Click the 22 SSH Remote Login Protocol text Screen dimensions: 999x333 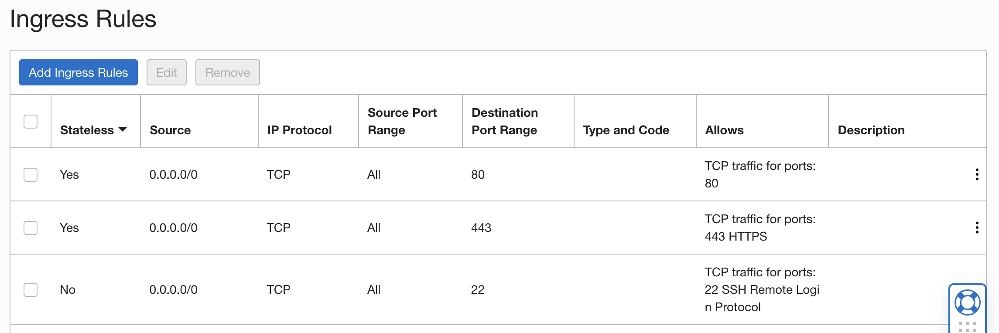(762, 290)
